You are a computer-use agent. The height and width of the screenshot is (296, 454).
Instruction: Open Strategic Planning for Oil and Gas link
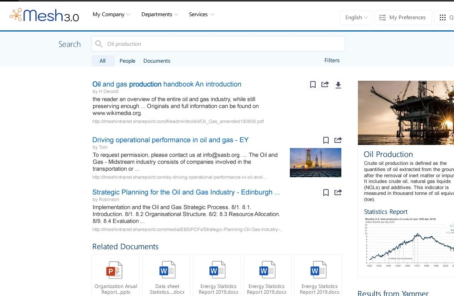click(186, 192)
